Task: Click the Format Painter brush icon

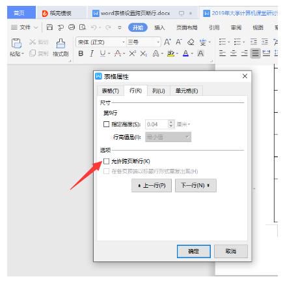Action: [61, 44]
